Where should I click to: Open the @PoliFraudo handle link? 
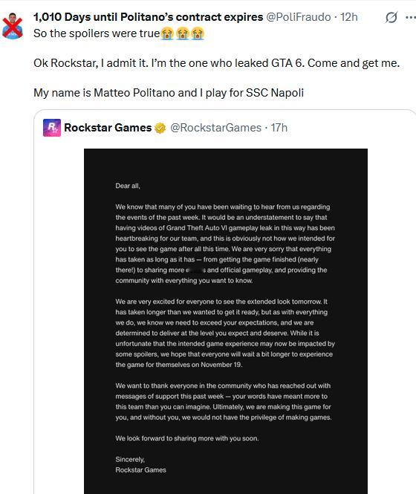[x=299, y=17]
